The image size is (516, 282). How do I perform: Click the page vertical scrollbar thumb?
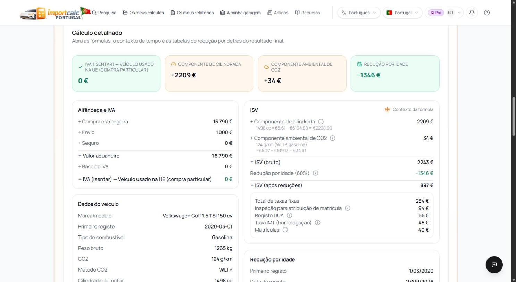pos(513,117)
